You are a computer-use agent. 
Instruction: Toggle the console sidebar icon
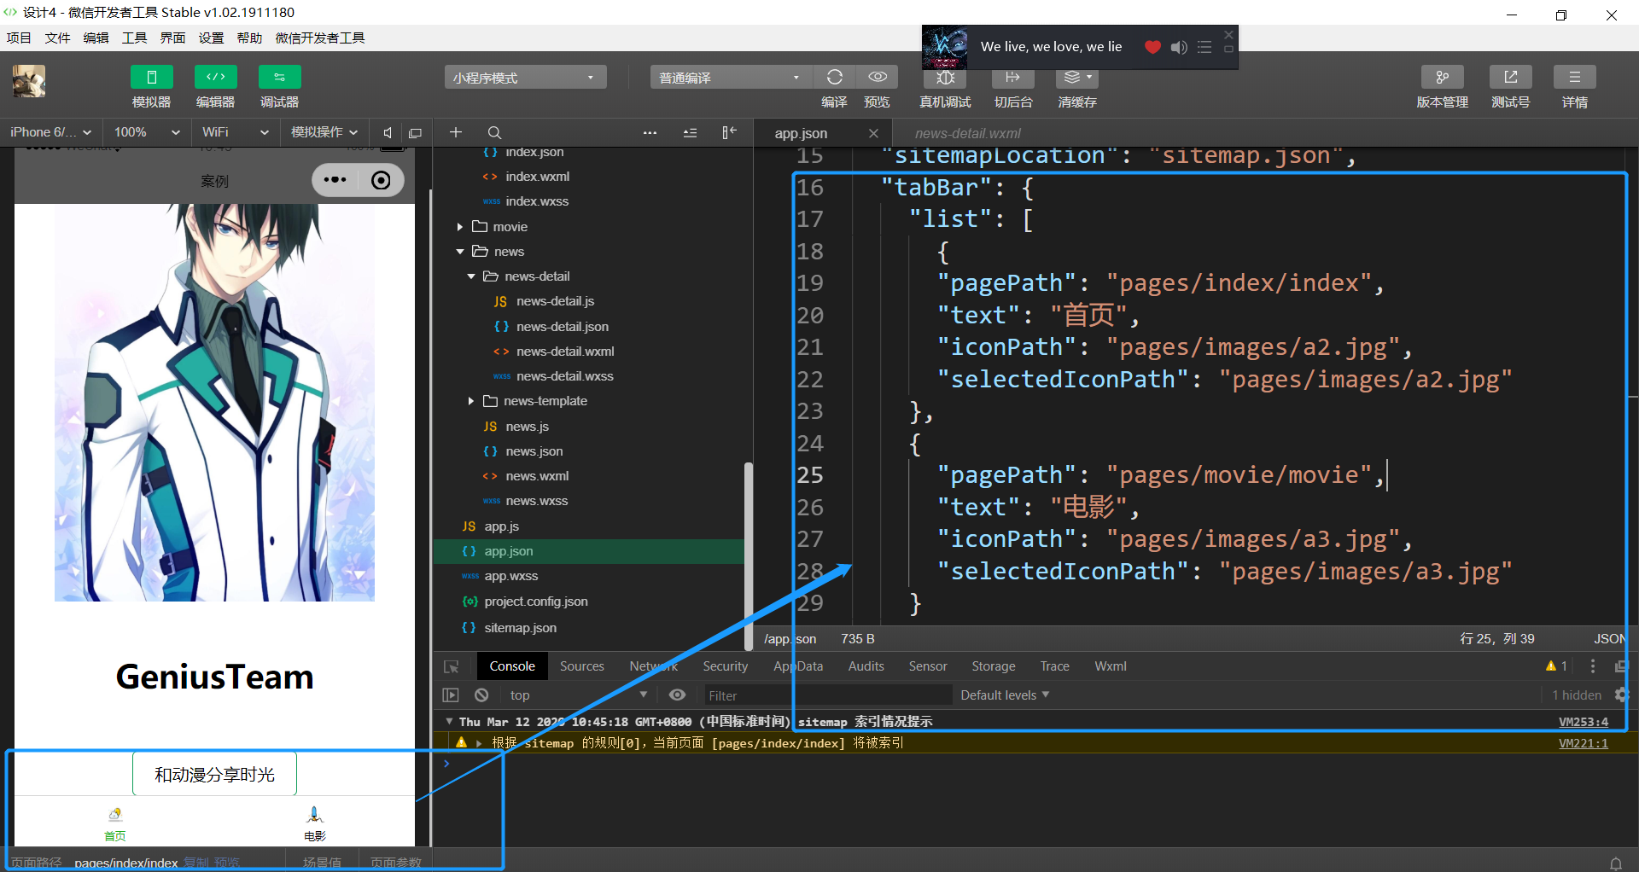pyautogui.click(x=451, y=695)
